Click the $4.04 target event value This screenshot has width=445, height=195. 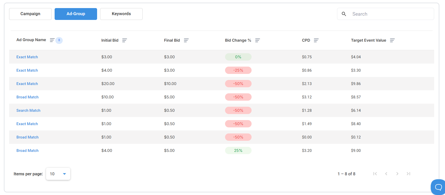pyautogui.click(x=356, y=57)
